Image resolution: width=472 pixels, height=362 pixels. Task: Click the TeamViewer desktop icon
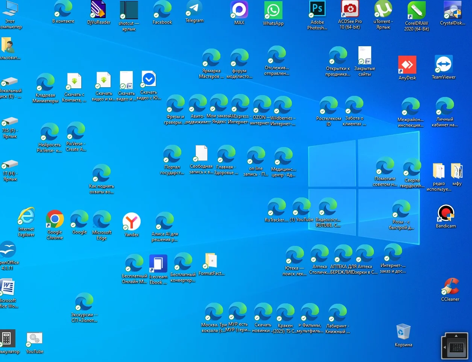coord(443,64)
